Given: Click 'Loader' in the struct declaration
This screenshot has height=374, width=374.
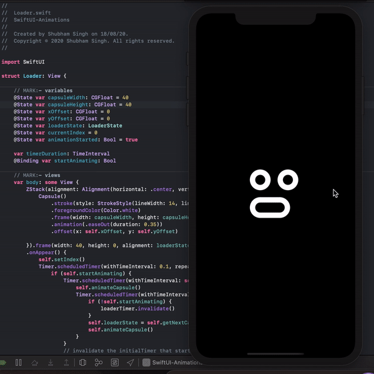Looking at the screenshot, I should (32, 76).
